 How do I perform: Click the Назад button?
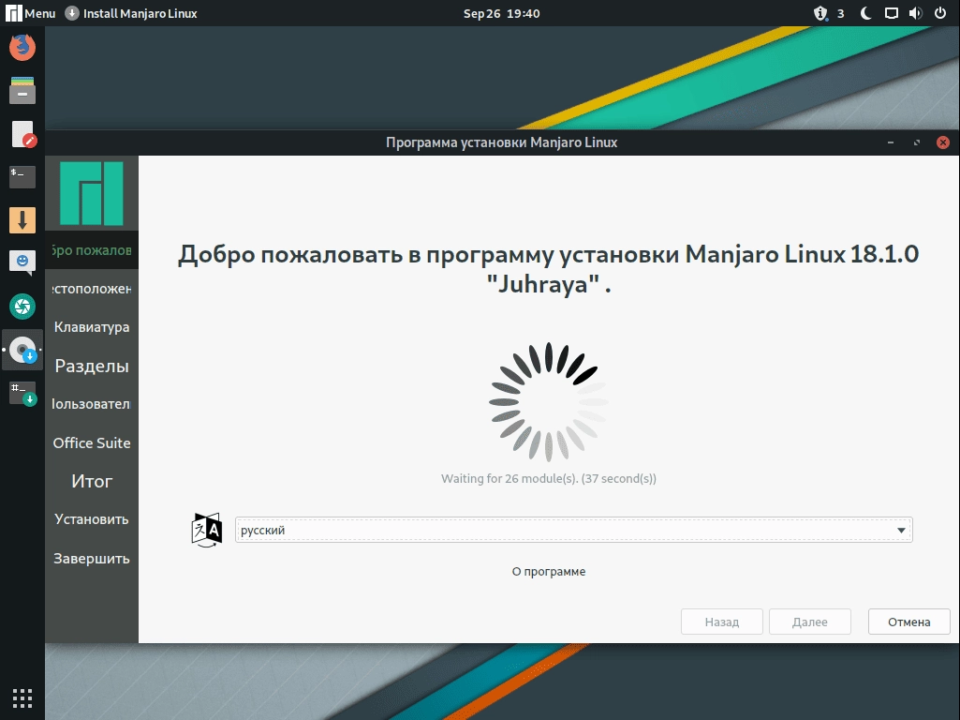pos(722,622)
